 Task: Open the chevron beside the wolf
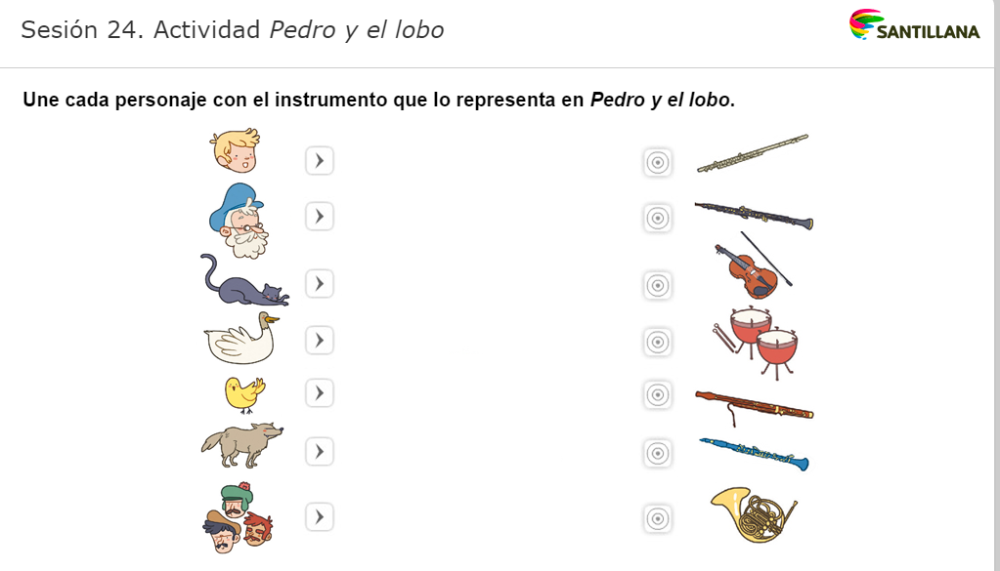pyautogui.click(x=320, y=451)
